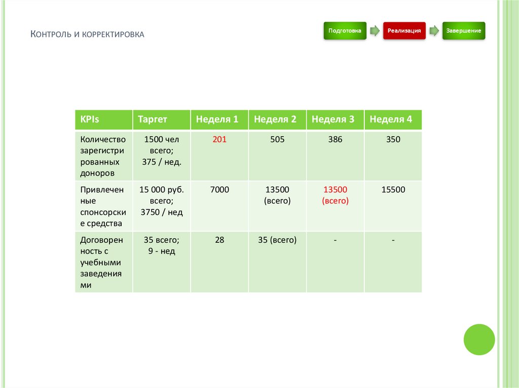This screenshot has width=519, height=388.
Task: Click the value 15500 in Неделя 4
Action: (x=393, y=189)
